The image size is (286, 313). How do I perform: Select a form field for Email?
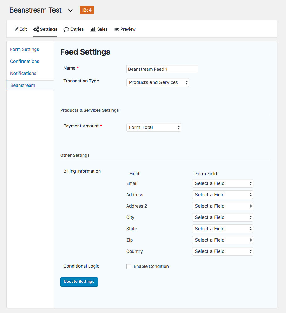(223, 183)
